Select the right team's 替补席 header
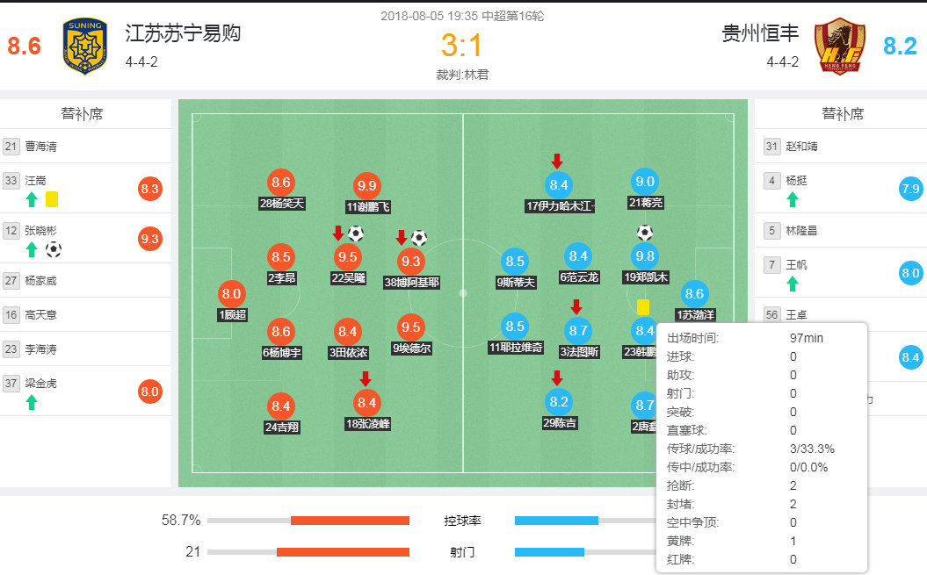 842,112
